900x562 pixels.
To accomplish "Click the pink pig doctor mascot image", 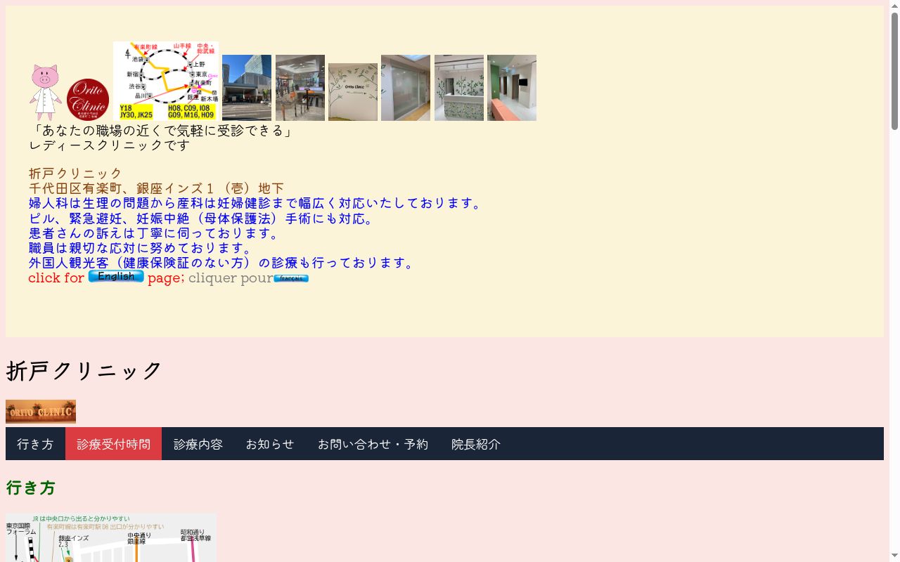I will click(46, 93).
